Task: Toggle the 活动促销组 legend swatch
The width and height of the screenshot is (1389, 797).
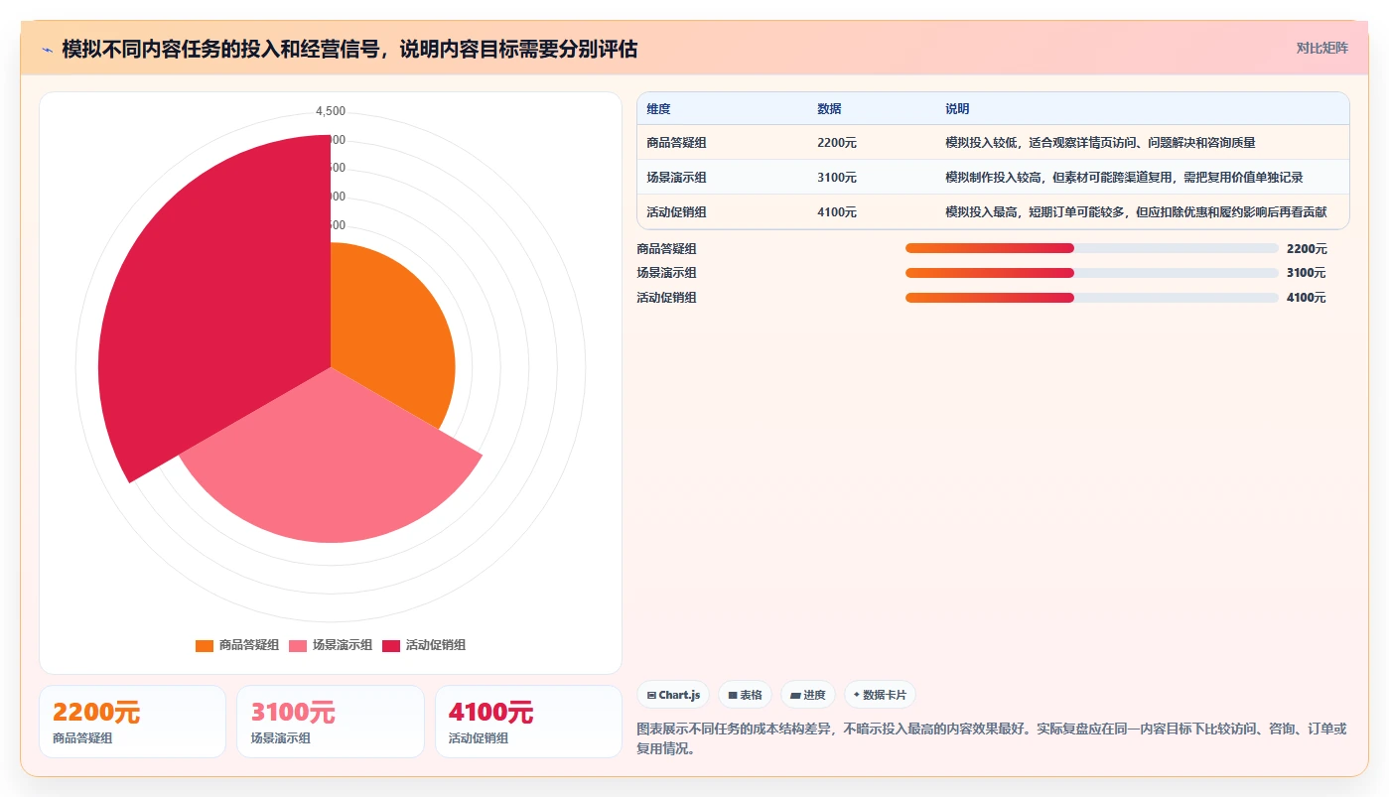Action: point(391,645)
